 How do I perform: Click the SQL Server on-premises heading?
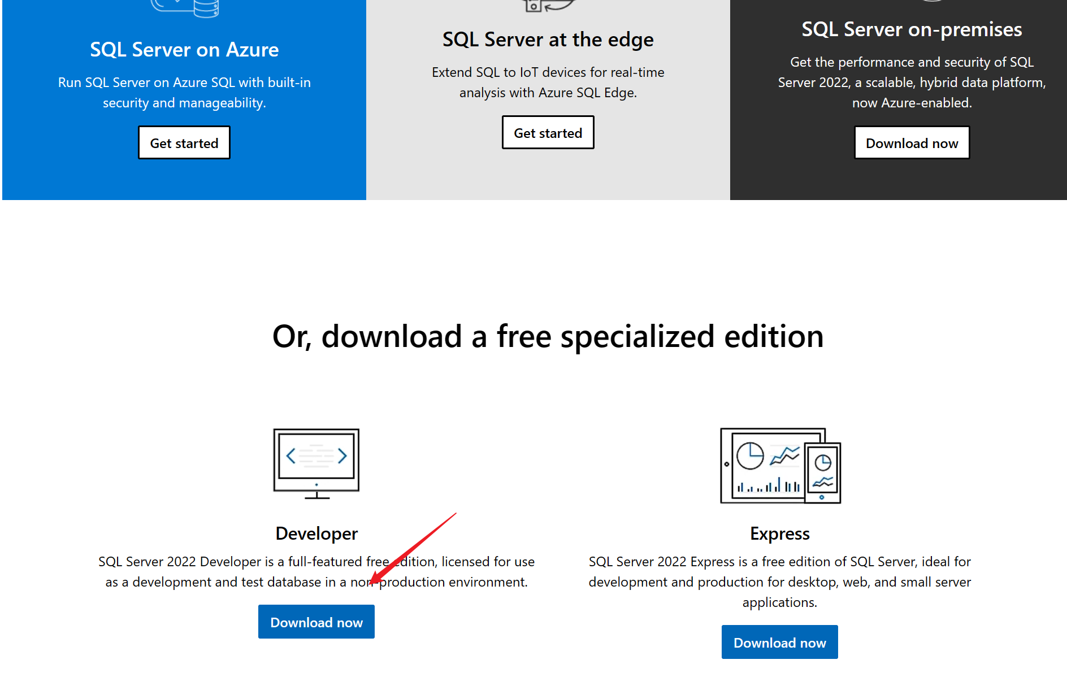[912, 29]
